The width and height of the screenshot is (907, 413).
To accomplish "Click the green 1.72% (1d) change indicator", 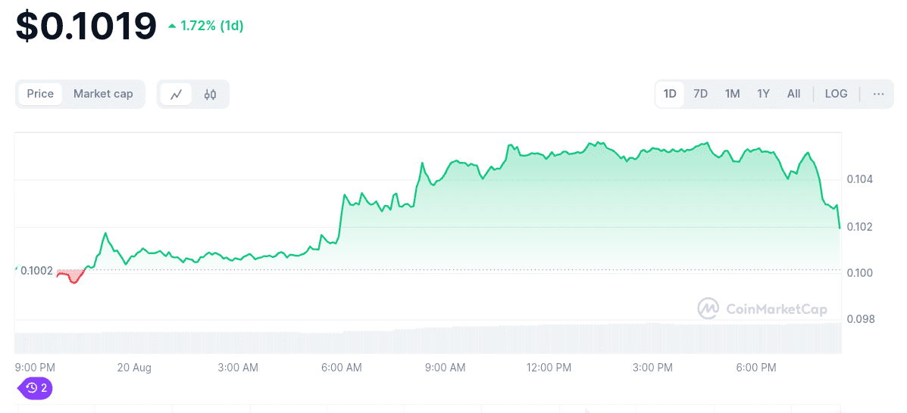I will 205,26.
